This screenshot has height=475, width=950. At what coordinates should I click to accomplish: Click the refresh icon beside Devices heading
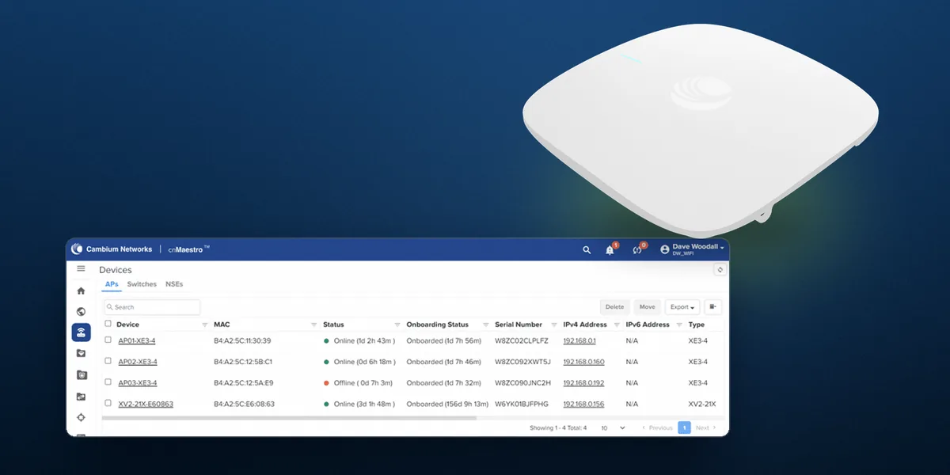click(x=720, y=269)
